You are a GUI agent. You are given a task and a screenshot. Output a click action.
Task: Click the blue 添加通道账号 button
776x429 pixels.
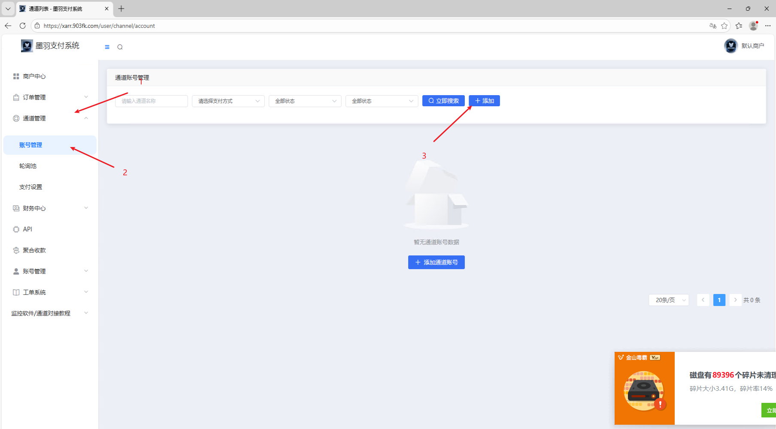coord(436,262)
